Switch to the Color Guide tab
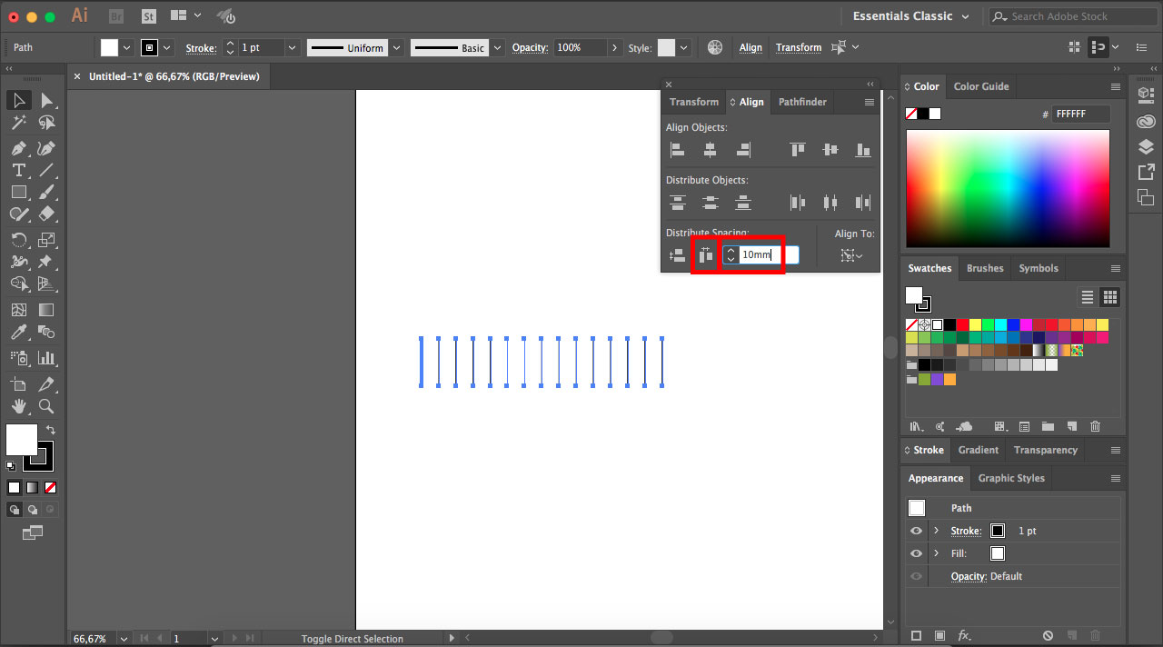1163x647 pixels. point(980,86)
